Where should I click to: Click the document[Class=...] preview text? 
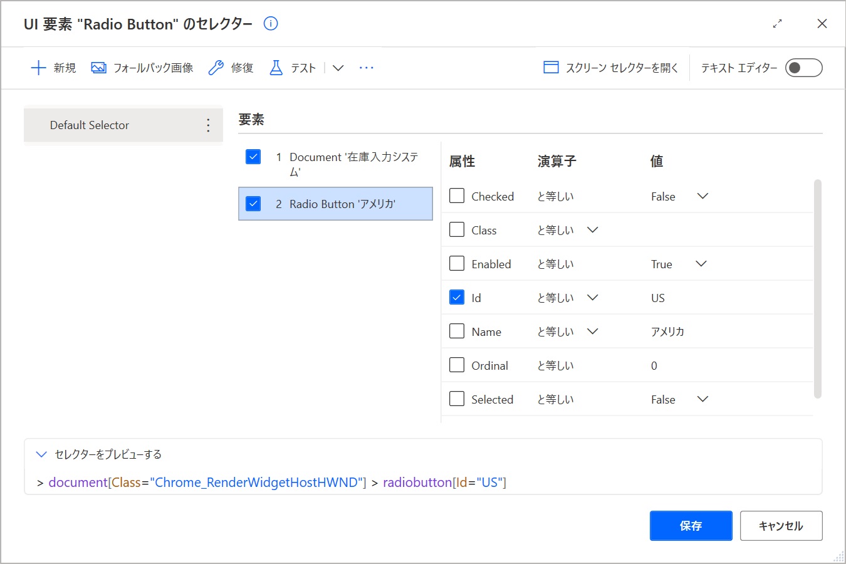tap(207, 483)
